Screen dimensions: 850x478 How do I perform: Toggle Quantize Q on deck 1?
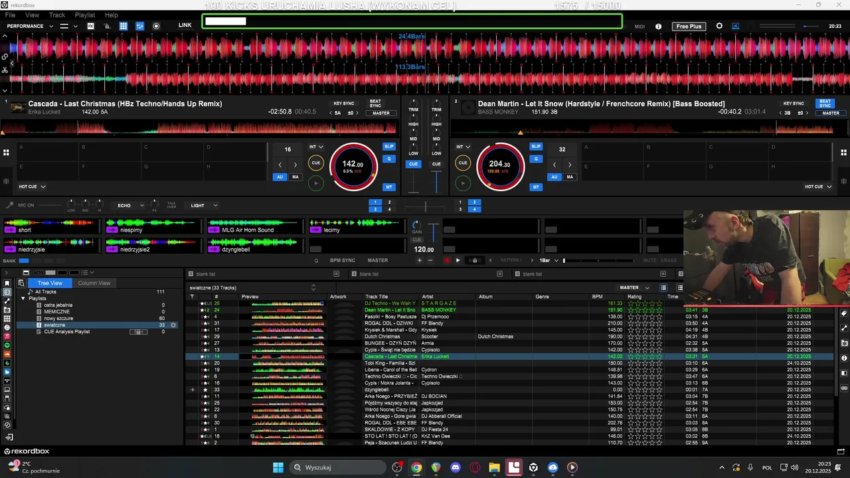point(389,159)
